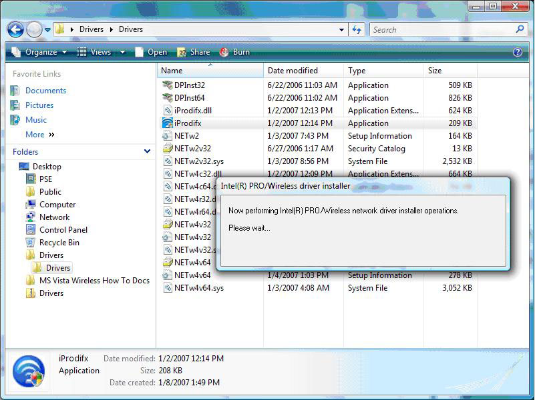Expand the Views dropdown arrow

(x=122, y=52)
